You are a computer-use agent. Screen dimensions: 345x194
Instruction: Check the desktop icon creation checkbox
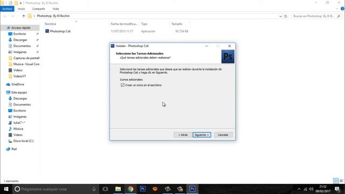[122, 85]
